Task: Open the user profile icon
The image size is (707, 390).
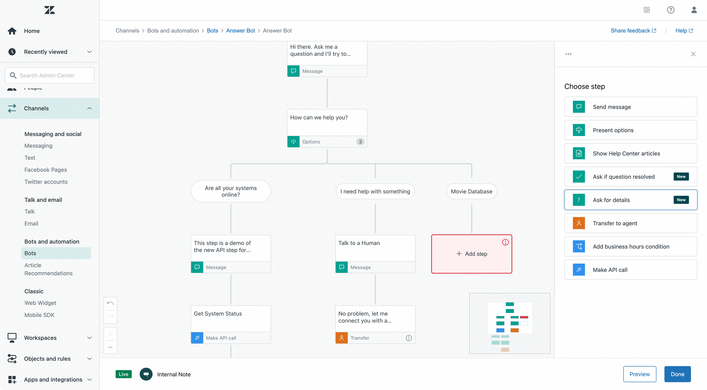Action: pos(694,10)
